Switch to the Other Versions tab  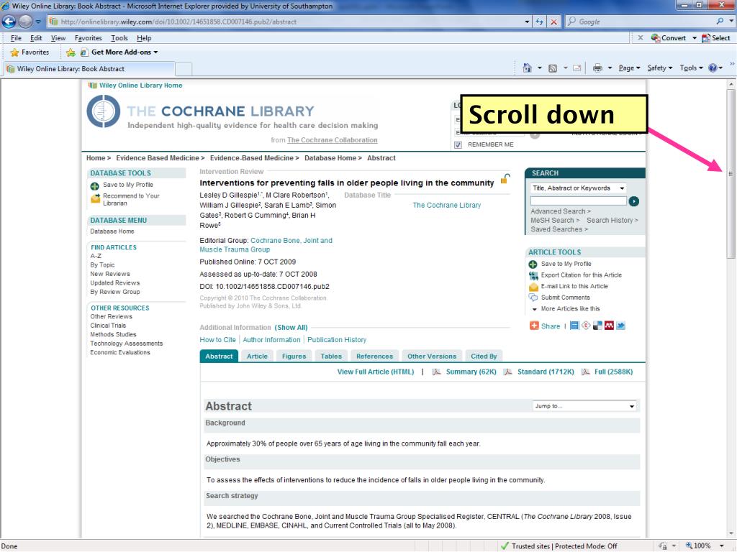pos(432,356)
